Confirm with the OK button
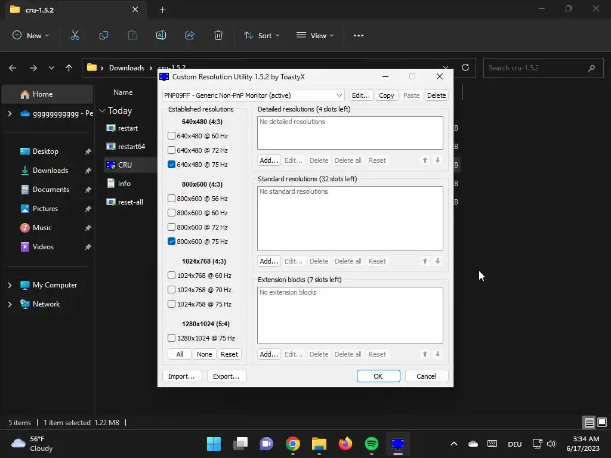611x458 pixels. pos(378,376)
